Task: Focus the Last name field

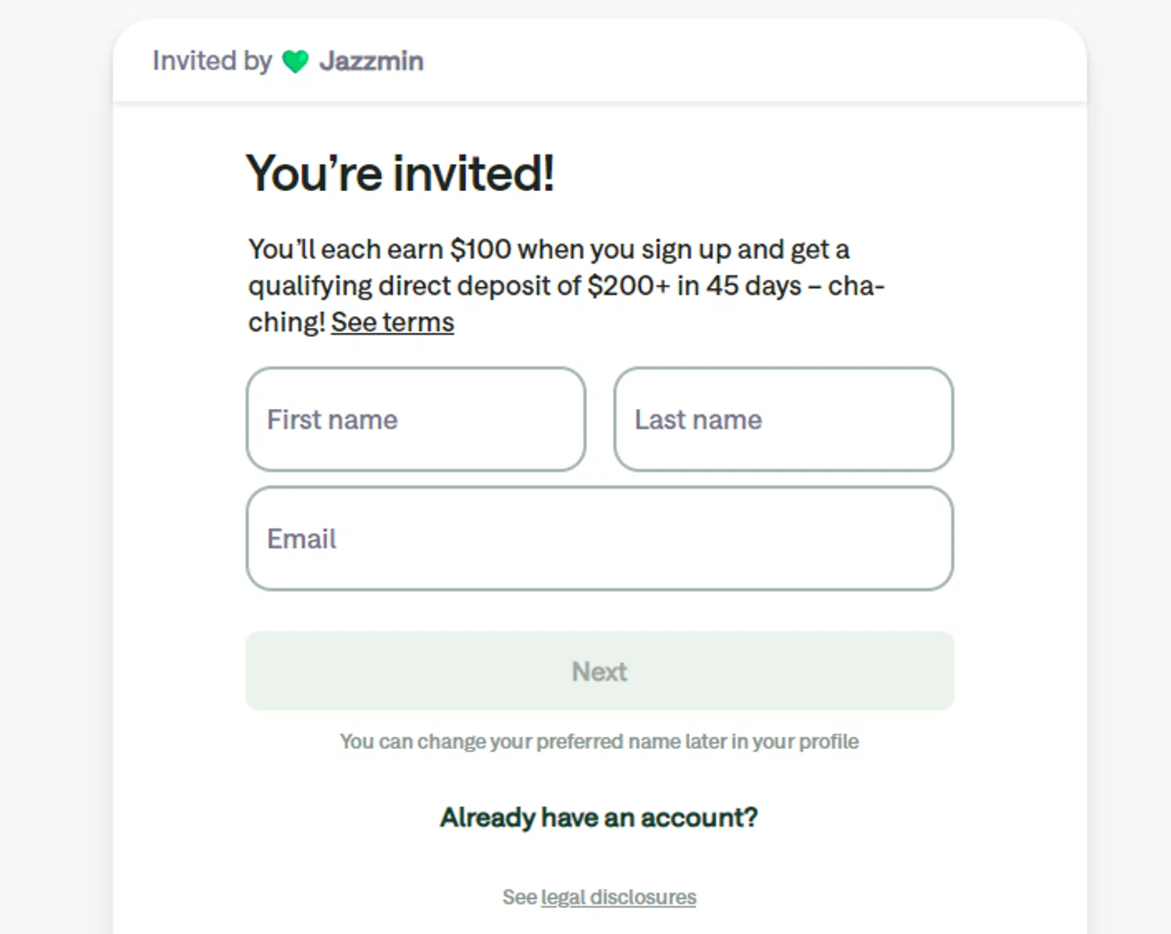Action: click(783, 420)
